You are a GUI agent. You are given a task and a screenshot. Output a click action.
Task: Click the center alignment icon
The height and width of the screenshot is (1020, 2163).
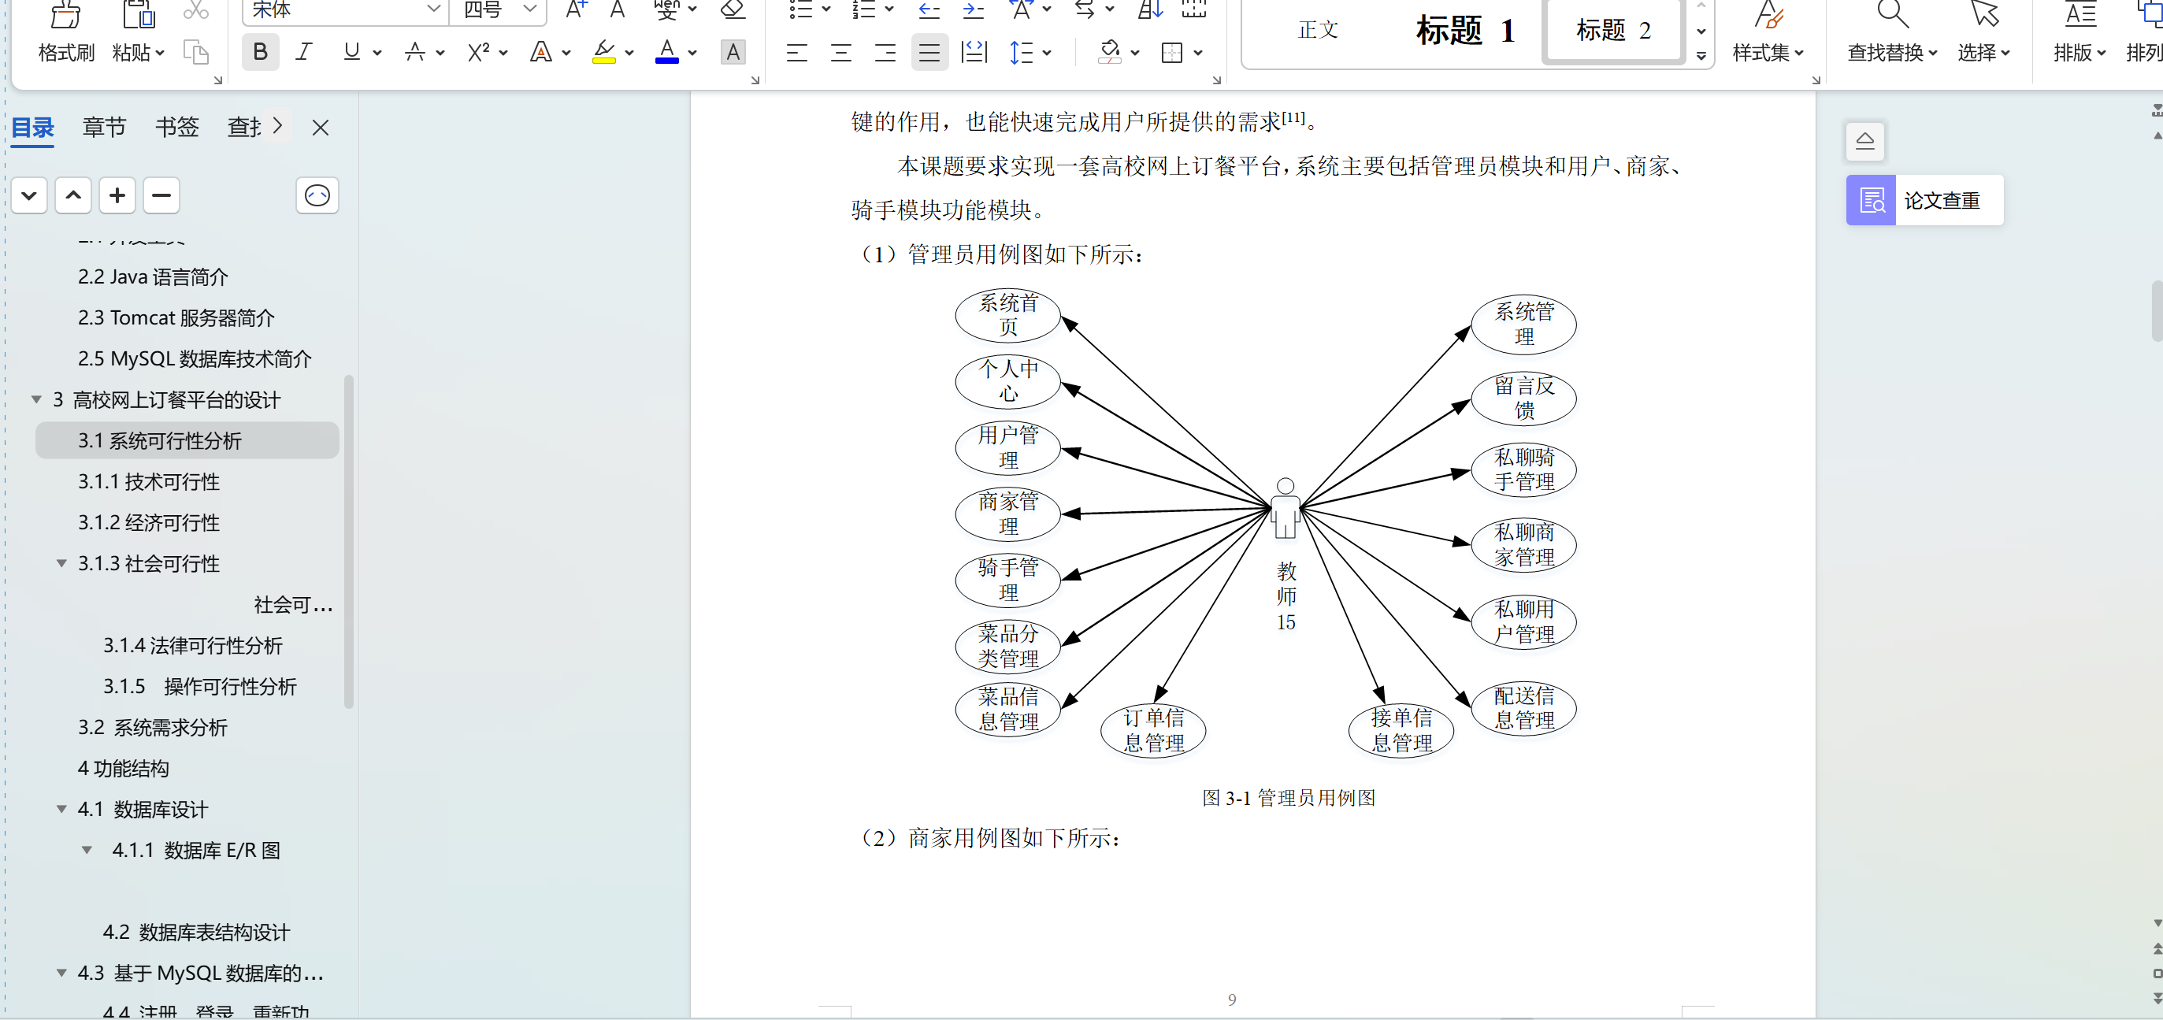tap(840, 52)
